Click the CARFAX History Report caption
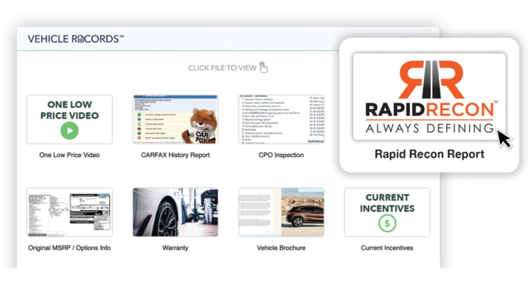The image size is (530, 298). pos(175,155)
